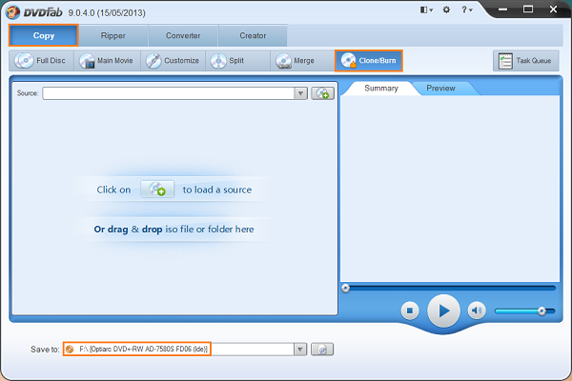Show the Summary tab
The height and width of the screenshot is (381, 572).
click(381, 89)
